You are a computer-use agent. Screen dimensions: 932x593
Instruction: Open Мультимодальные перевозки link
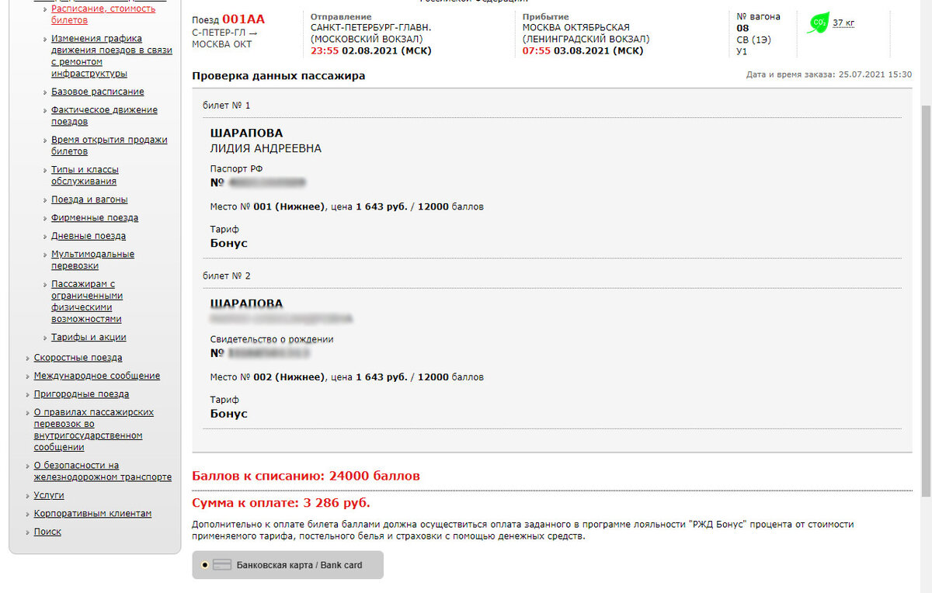click(x=92, y=260)
